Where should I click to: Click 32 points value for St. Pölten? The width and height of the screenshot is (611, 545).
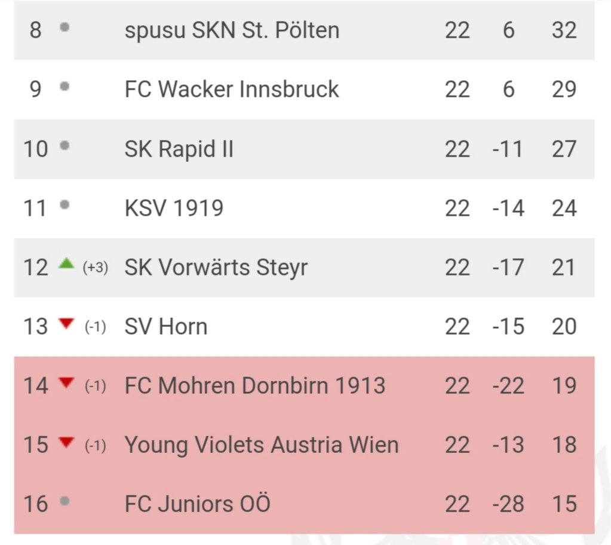point(564,30)
